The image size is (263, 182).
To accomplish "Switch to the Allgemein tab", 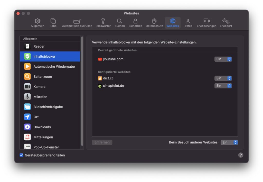I will (x=37, y=23).
